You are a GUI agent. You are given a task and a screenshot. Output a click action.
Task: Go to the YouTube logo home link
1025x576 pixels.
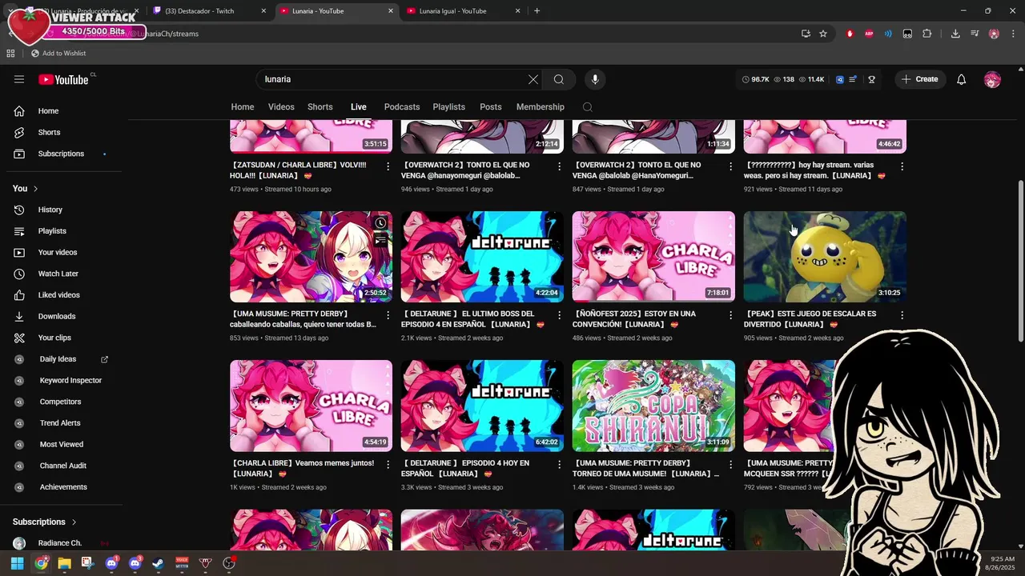click(63, 79)
